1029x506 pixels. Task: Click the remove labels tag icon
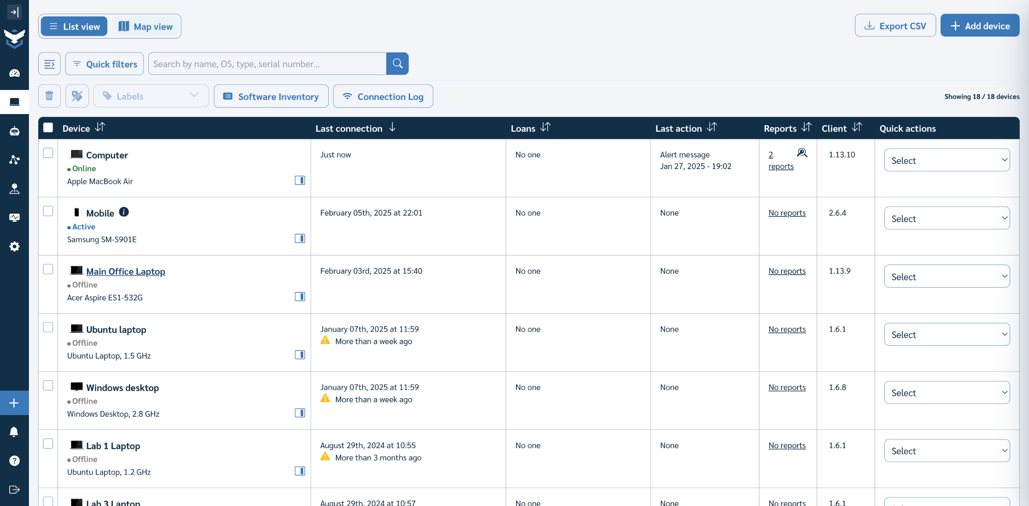(x=77, y=96)
